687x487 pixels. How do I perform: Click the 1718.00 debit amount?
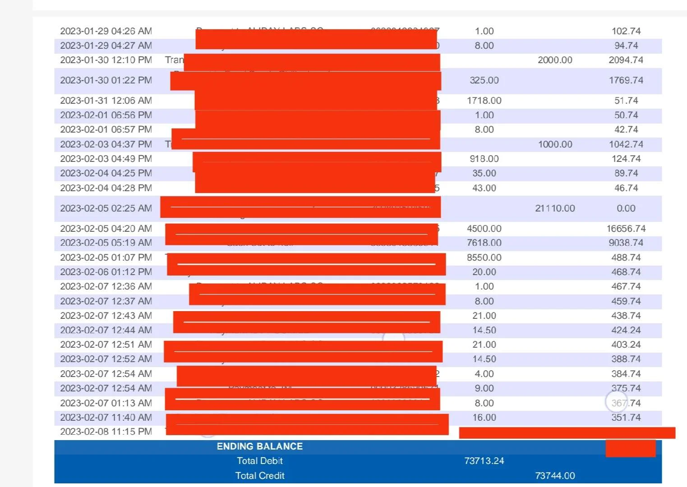tap(484, 101)
